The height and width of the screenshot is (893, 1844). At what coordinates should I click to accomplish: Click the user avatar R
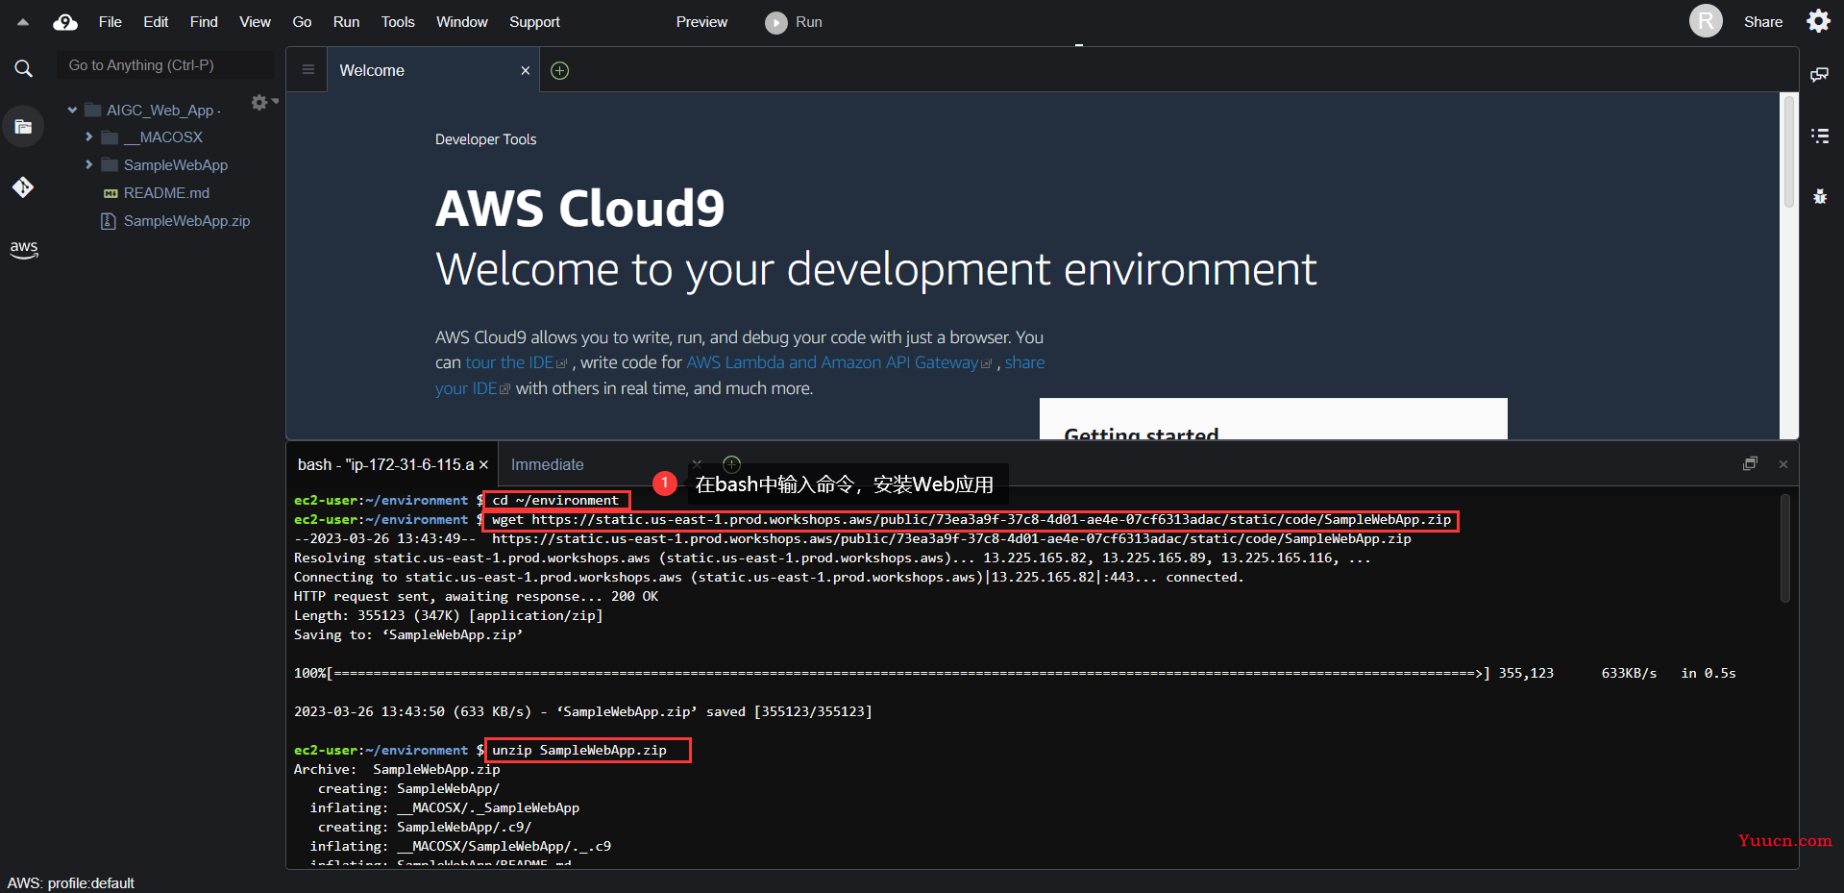pyautogui.click(x=1706, y=21)
